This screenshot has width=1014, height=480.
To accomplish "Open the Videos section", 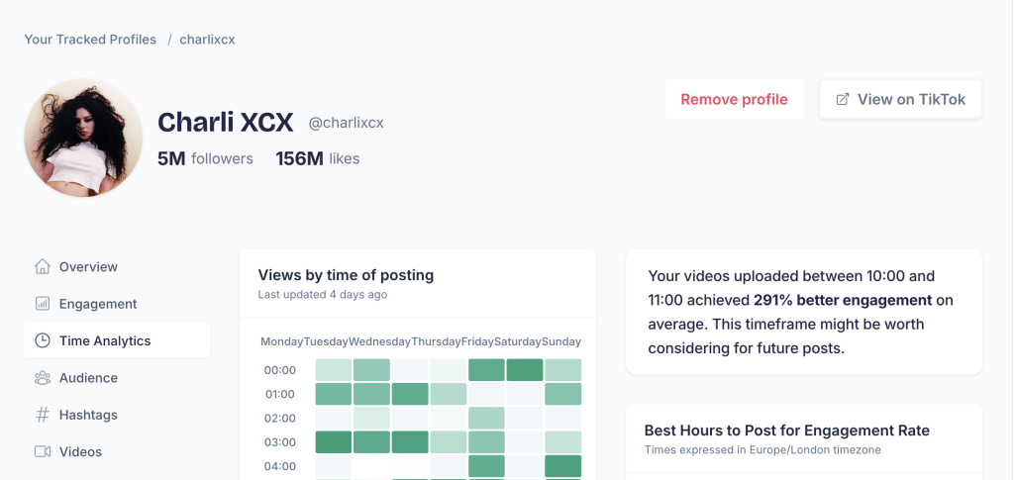I will click(80, 451).
